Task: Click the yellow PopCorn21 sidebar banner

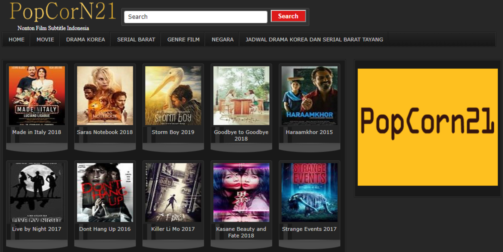Action: point(428,127)
